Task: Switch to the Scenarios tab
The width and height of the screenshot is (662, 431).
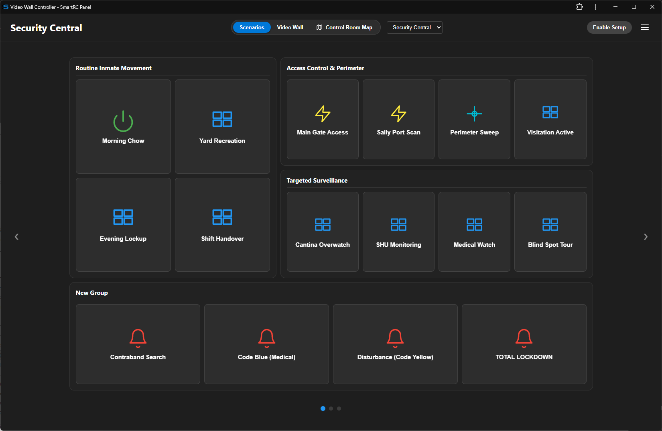Action: pos(252,27)
